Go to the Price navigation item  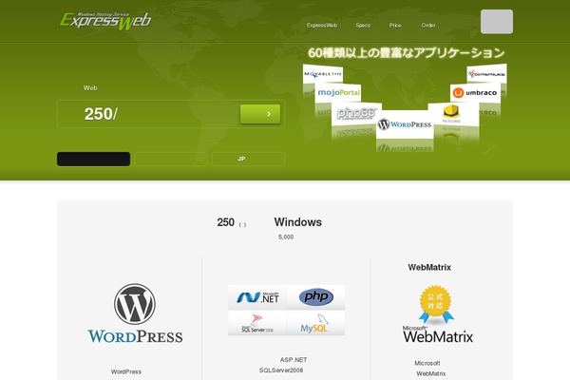395,25
